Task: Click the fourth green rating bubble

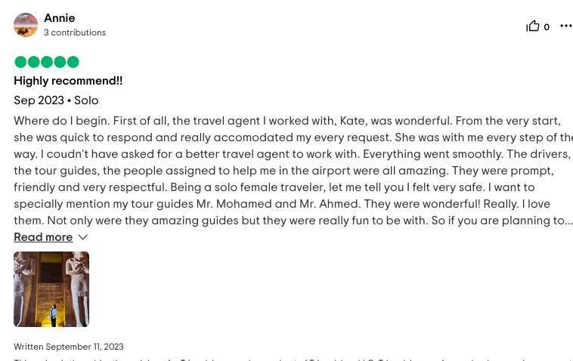Action: (x=60, y=62)
